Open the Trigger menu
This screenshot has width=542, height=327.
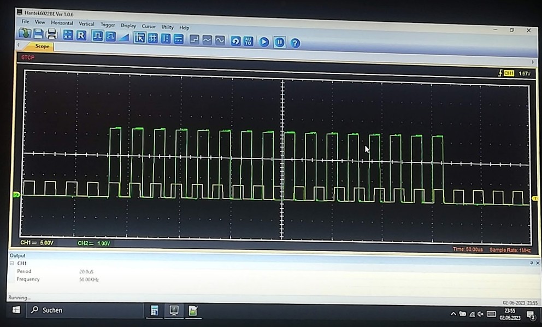point(108,25)
